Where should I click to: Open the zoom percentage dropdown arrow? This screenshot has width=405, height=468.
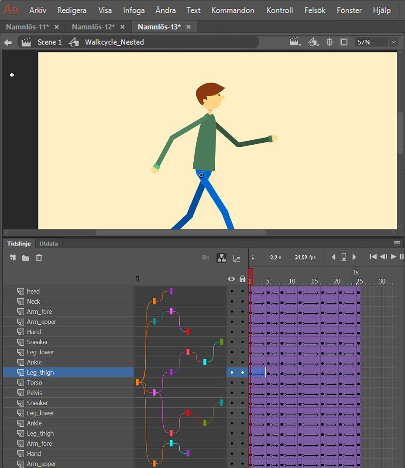point(394,42)
